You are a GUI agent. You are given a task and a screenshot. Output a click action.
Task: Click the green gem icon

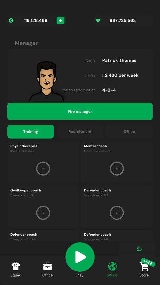[98, 20]
